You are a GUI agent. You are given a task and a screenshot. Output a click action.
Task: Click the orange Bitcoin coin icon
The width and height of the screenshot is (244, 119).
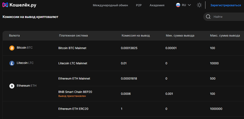(12, 48)
